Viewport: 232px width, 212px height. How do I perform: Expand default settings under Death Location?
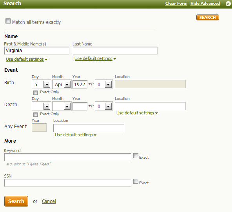(x=137, y=113)
